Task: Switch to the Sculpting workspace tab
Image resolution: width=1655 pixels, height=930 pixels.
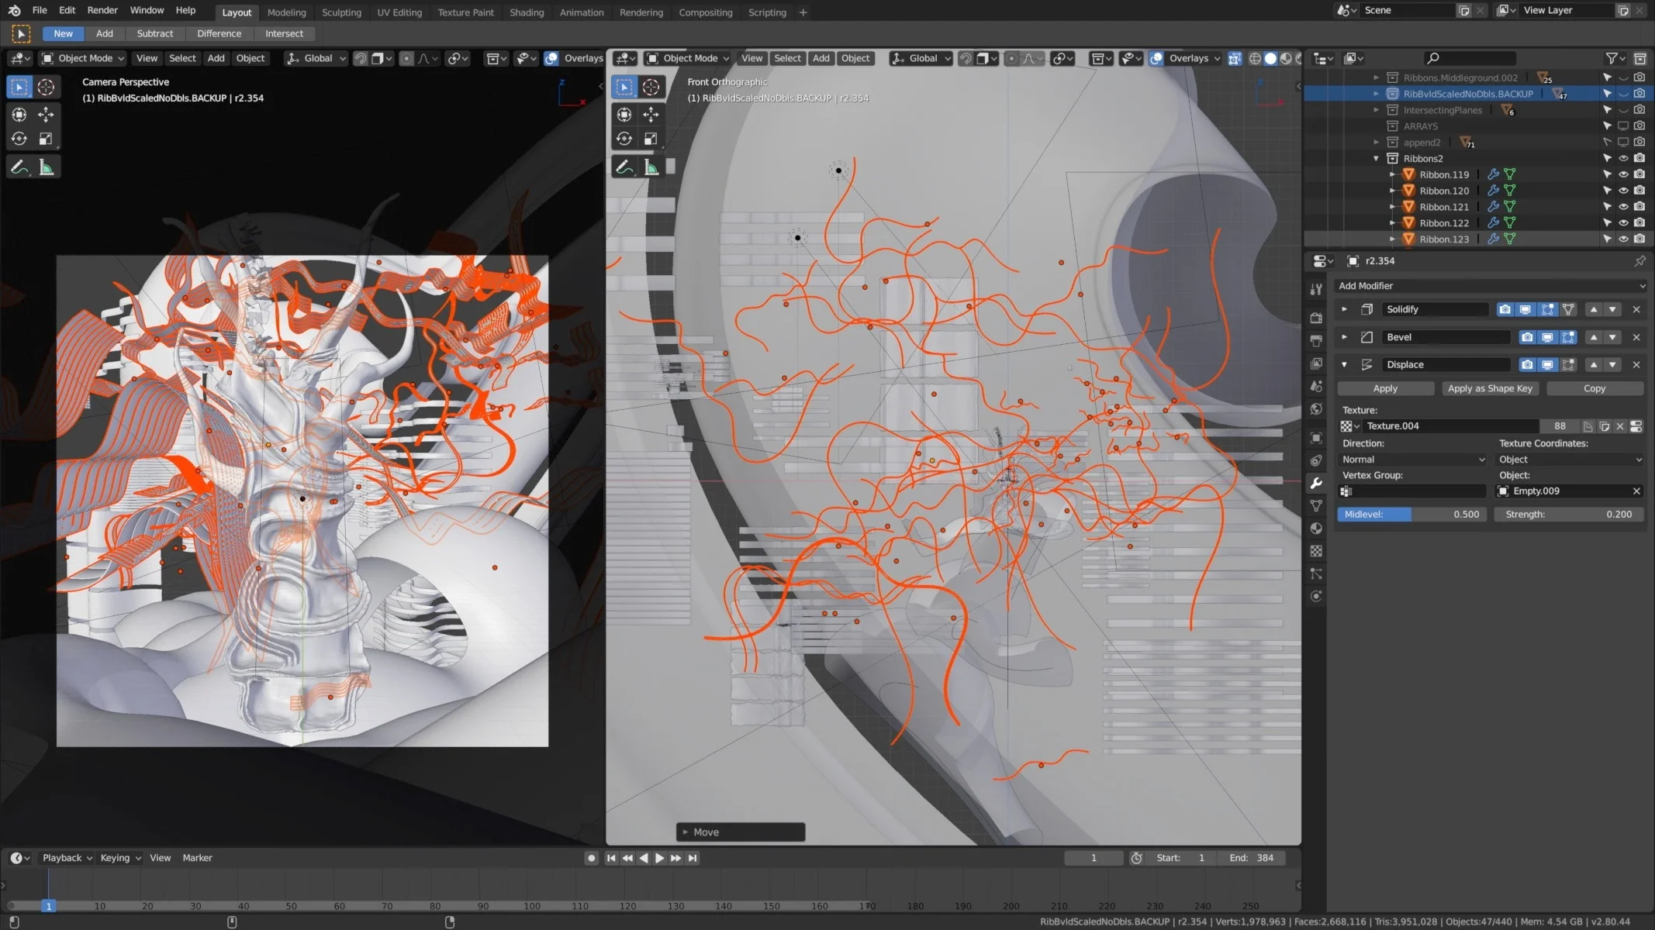Action: tap(341, 12)
